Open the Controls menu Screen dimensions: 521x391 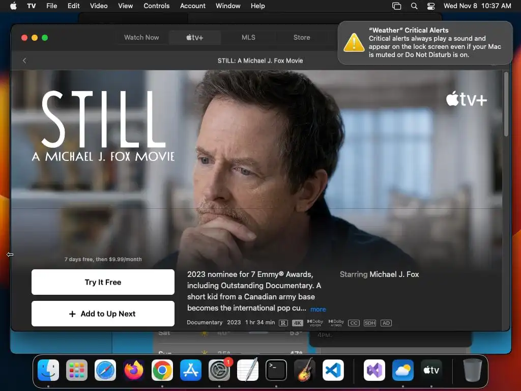tap(156, 6)
